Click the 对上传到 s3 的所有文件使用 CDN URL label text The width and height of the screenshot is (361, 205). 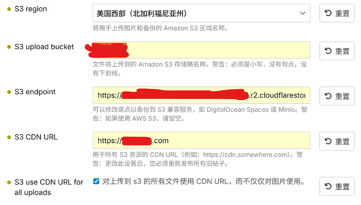point(204,181)
